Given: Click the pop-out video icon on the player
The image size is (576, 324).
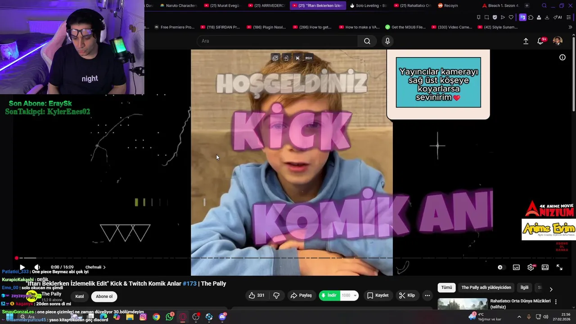Looking at the screenshot, I should 275,58.
